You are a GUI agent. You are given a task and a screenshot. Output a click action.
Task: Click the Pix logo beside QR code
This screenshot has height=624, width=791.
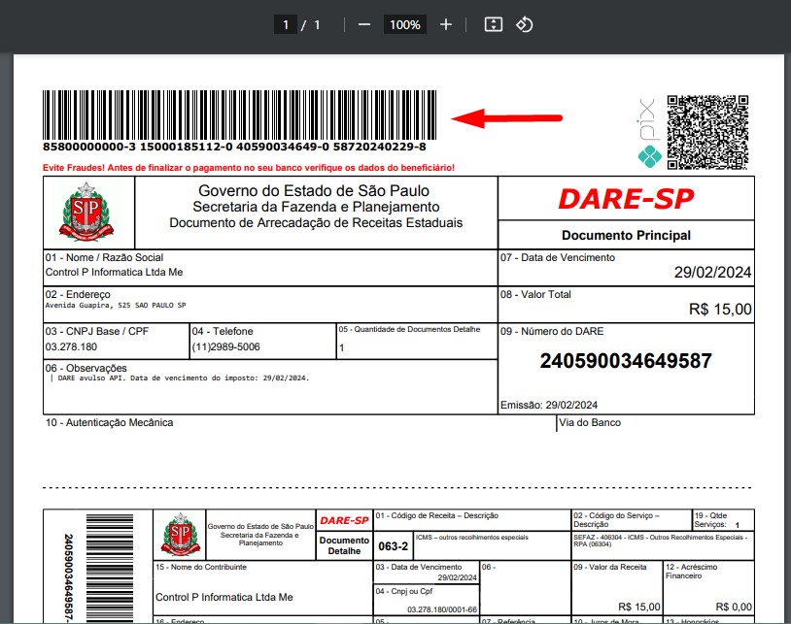pyautogui.click(x=649, y=132)
